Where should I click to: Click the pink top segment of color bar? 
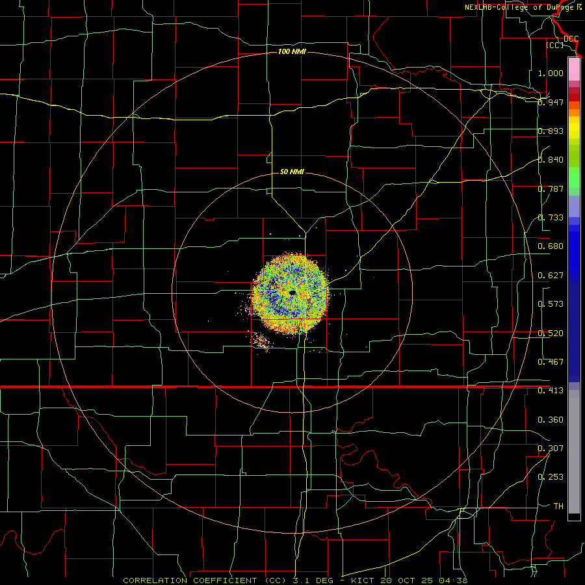(x=574, y=70)
